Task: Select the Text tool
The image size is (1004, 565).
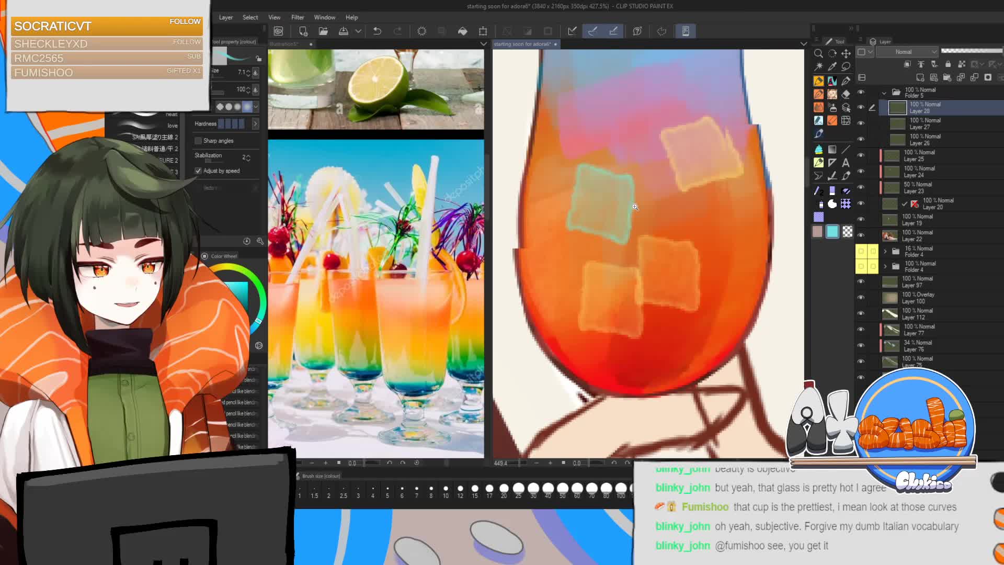Action: [846, 163]
